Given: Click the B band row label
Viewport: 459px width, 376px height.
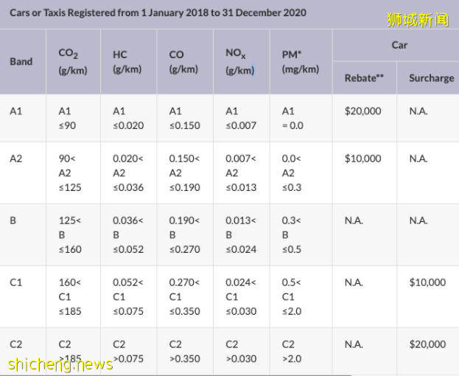Looking at the screenshot, I should coord(13,220).
